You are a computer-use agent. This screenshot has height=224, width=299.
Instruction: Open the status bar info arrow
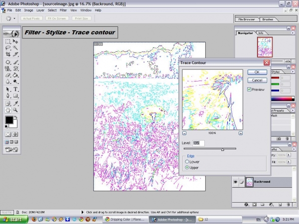[82, 212]
